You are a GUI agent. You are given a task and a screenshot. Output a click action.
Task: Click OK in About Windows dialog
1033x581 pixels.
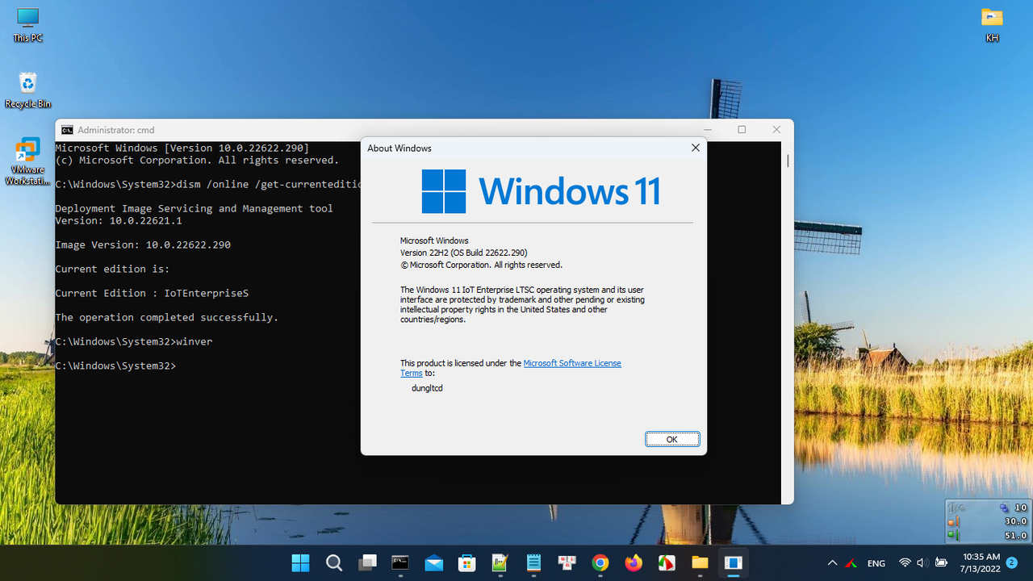672,439
